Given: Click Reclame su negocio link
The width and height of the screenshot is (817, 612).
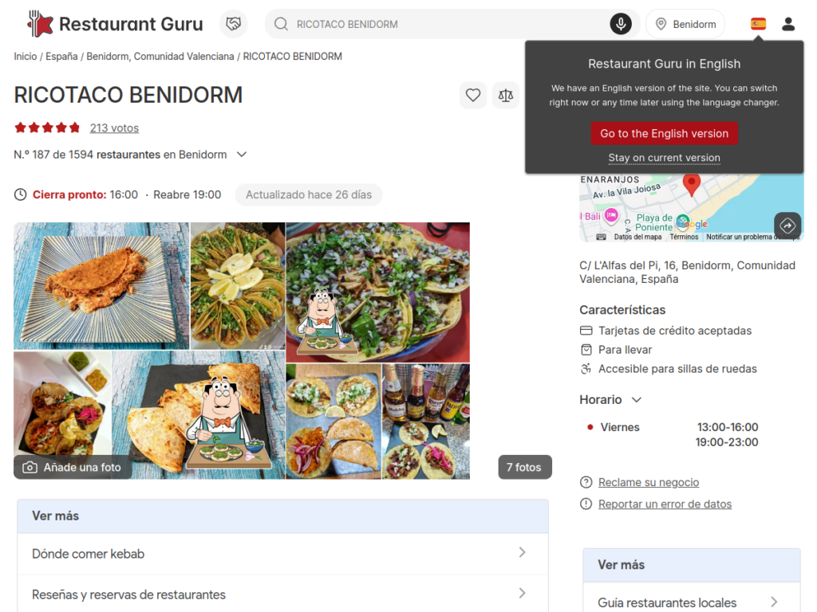Looking at the screenshot, I should 649,482.
